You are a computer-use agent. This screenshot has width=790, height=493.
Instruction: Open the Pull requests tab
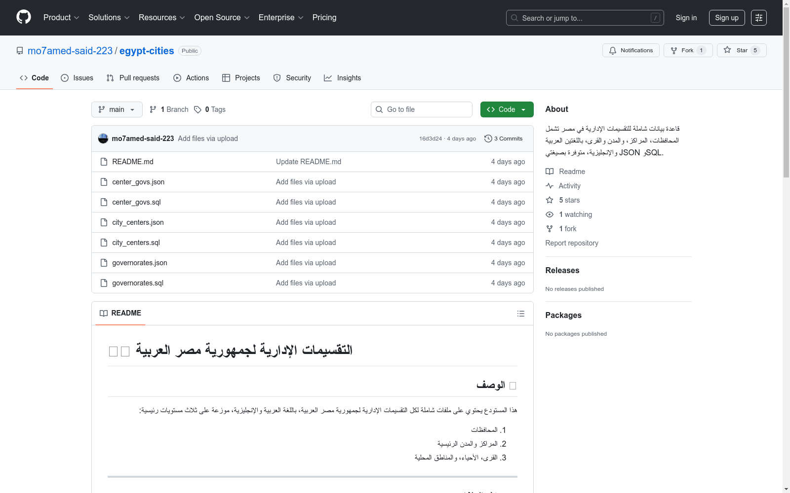pyautogui.click(x=133, y=78)
